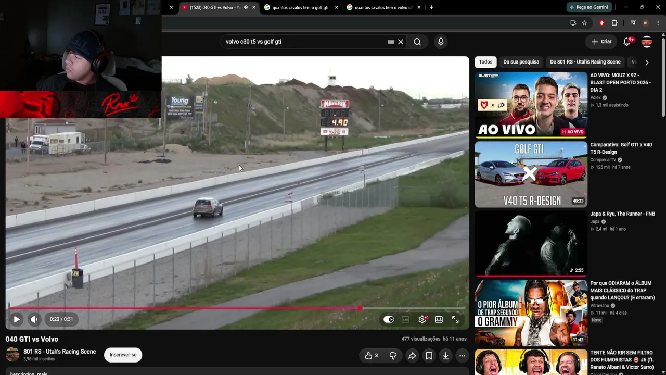The height and width of the screenshot is (375, 666).
Task: Open the red extension icon in the toolbar
Action: 602,23
